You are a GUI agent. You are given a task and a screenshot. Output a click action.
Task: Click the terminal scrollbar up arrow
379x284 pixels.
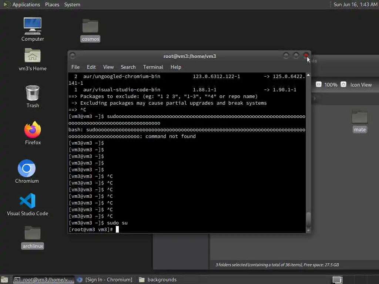tap(308, 75)
